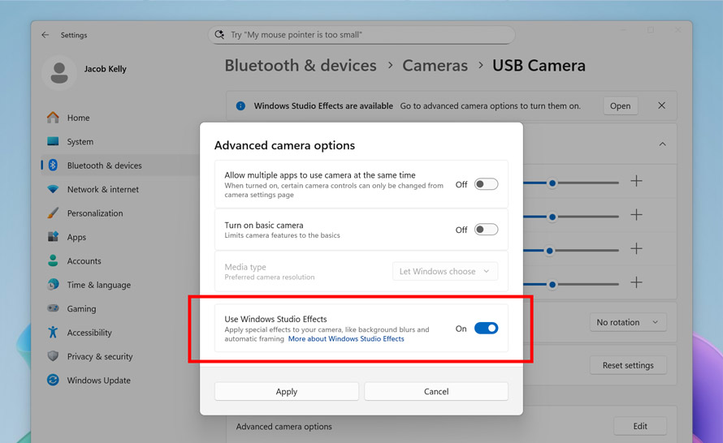Screen dimensions: 723x443
Task: Click Cameras breadcrumb
Action: pyautogui.click(x=435, y=66)
